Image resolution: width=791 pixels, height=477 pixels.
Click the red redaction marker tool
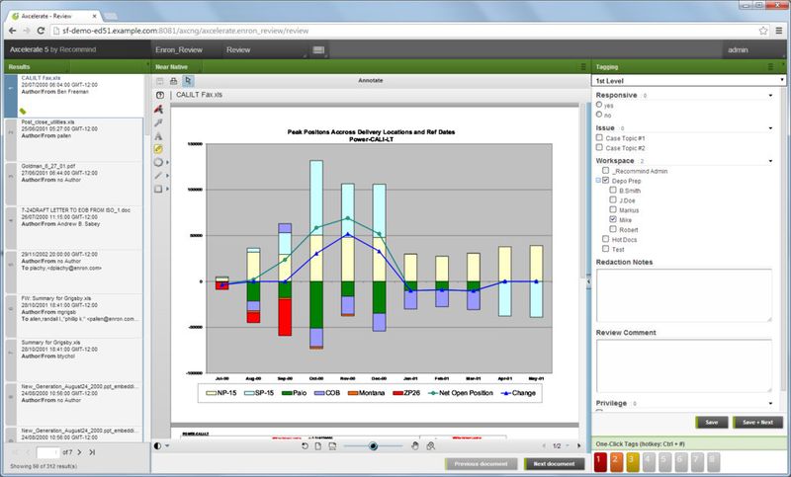pos(158,110)
